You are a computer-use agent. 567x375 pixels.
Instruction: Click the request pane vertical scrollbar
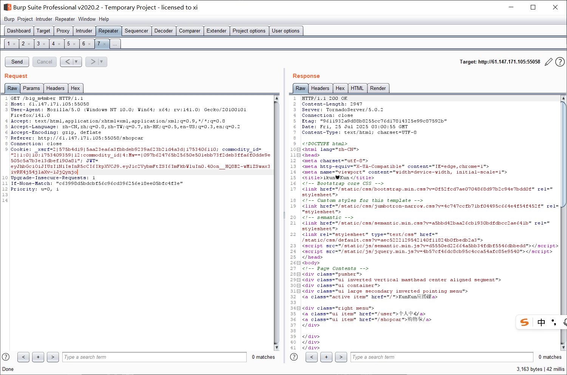point(277,222)
